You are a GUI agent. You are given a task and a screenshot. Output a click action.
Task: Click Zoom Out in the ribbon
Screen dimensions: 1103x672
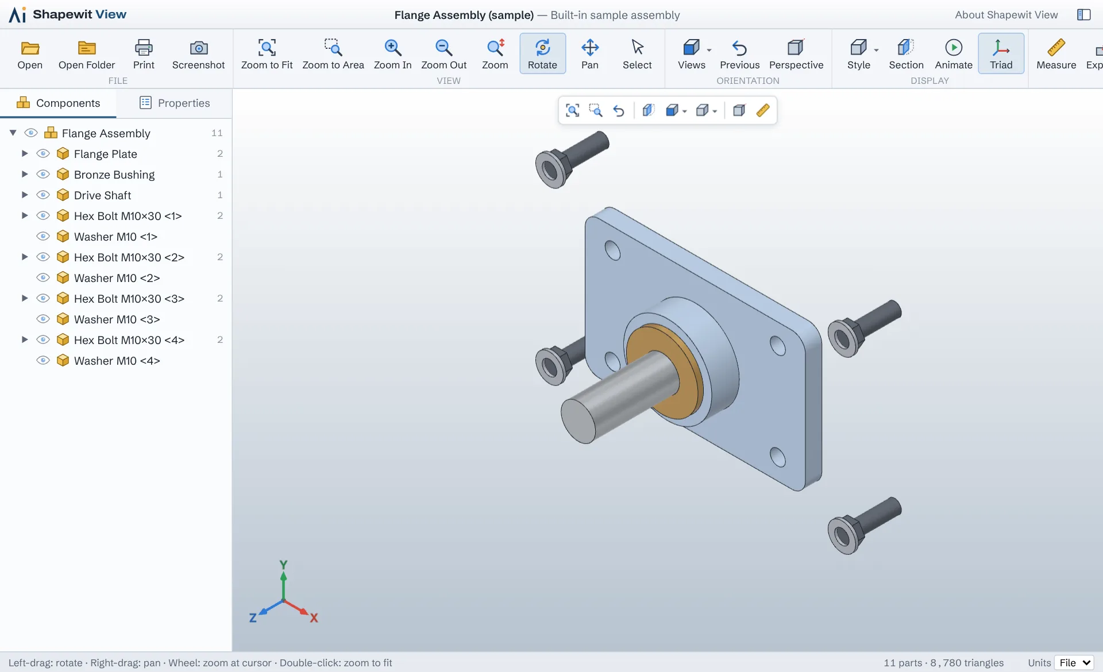443,54
